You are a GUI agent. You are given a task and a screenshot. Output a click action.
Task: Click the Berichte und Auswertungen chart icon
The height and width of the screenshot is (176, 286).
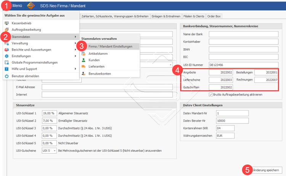(7, 50)
